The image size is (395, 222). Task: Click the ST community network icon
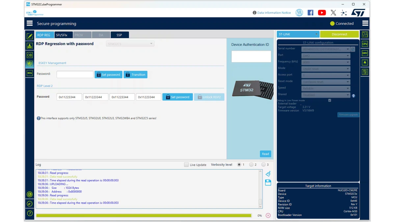click(344, 12)
